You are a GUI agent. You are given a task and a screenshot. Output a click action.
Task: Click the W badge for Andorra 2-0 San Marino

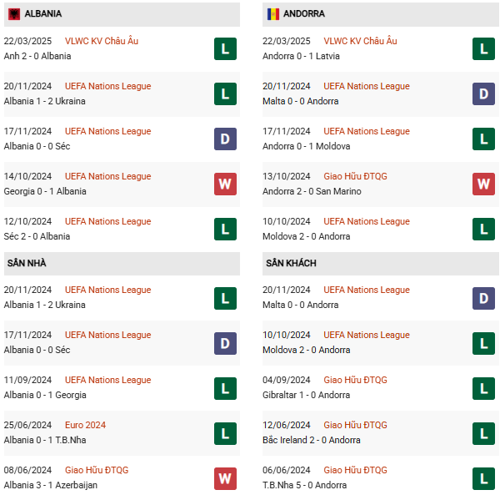(x=483, y=184)
